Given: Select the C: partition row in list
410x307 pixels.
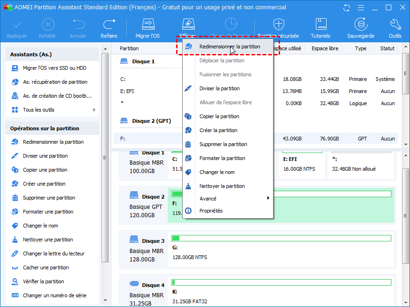Looking at the screenshot, I should point(256,79).
